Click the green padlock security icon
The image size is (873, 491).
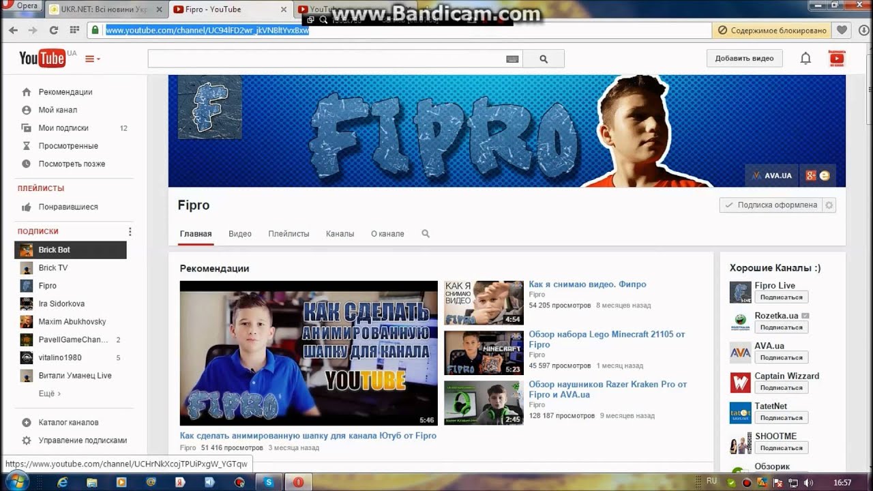point(95,30)
